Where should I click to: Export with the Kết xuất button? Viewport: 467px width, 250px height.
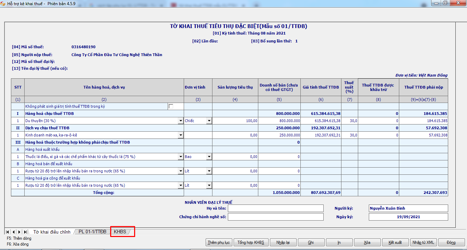[x=395, y=242]
